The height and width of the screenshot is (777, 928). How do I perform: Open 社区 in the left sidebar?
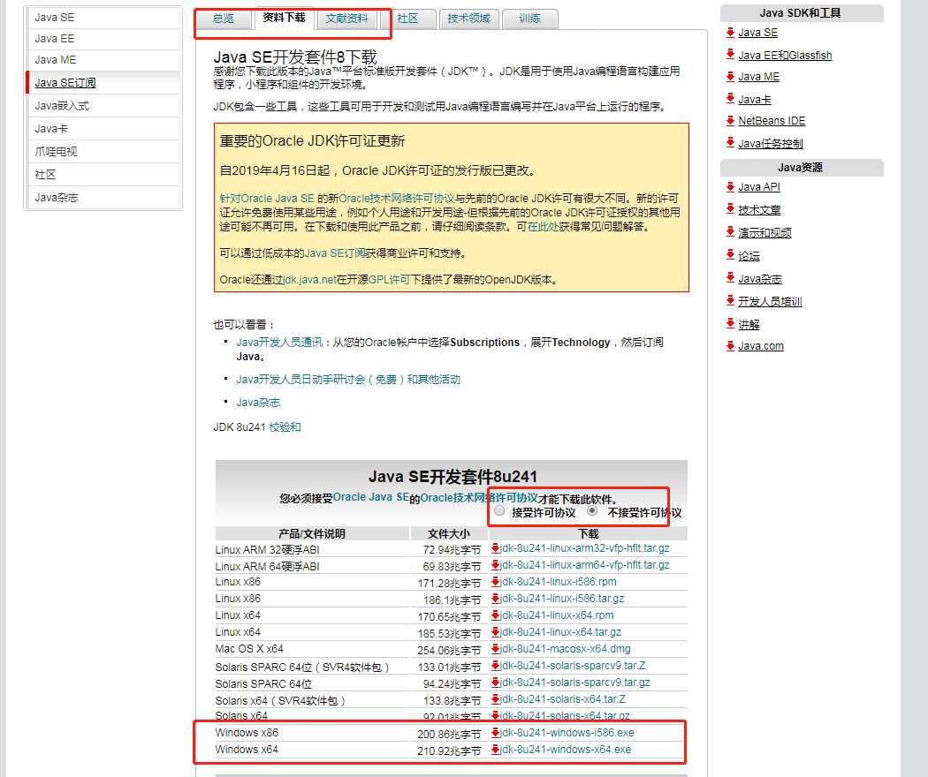pos(103,175)
